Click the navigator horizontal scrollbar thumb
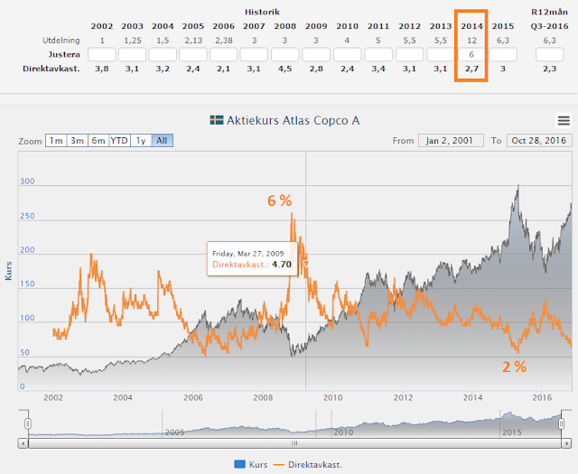This screenshot has width=578, height=474. [294, 443]
